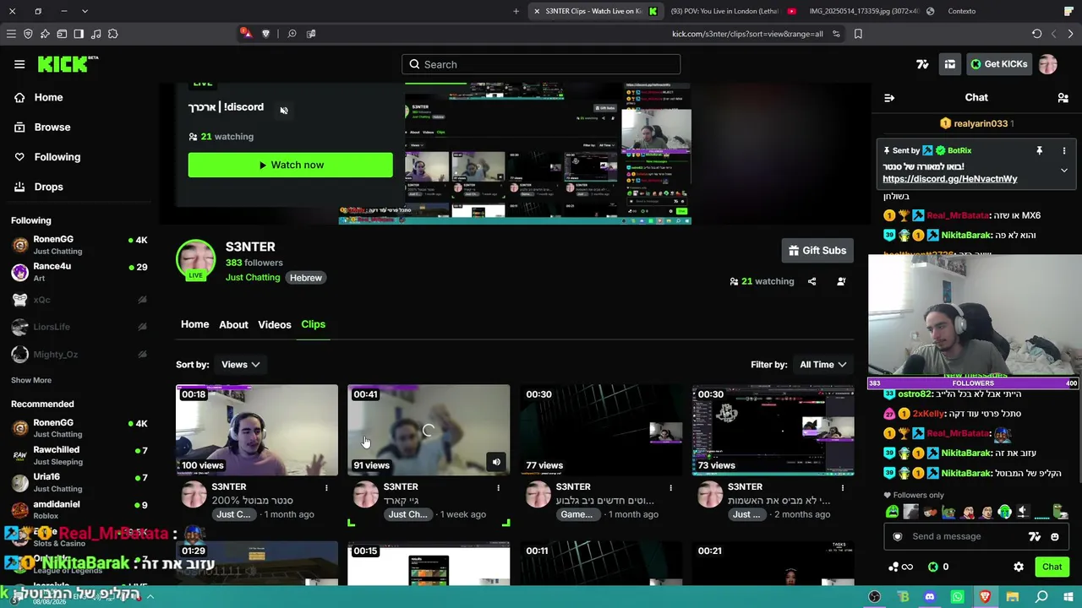Click the Search input field

tap(541, 64)
